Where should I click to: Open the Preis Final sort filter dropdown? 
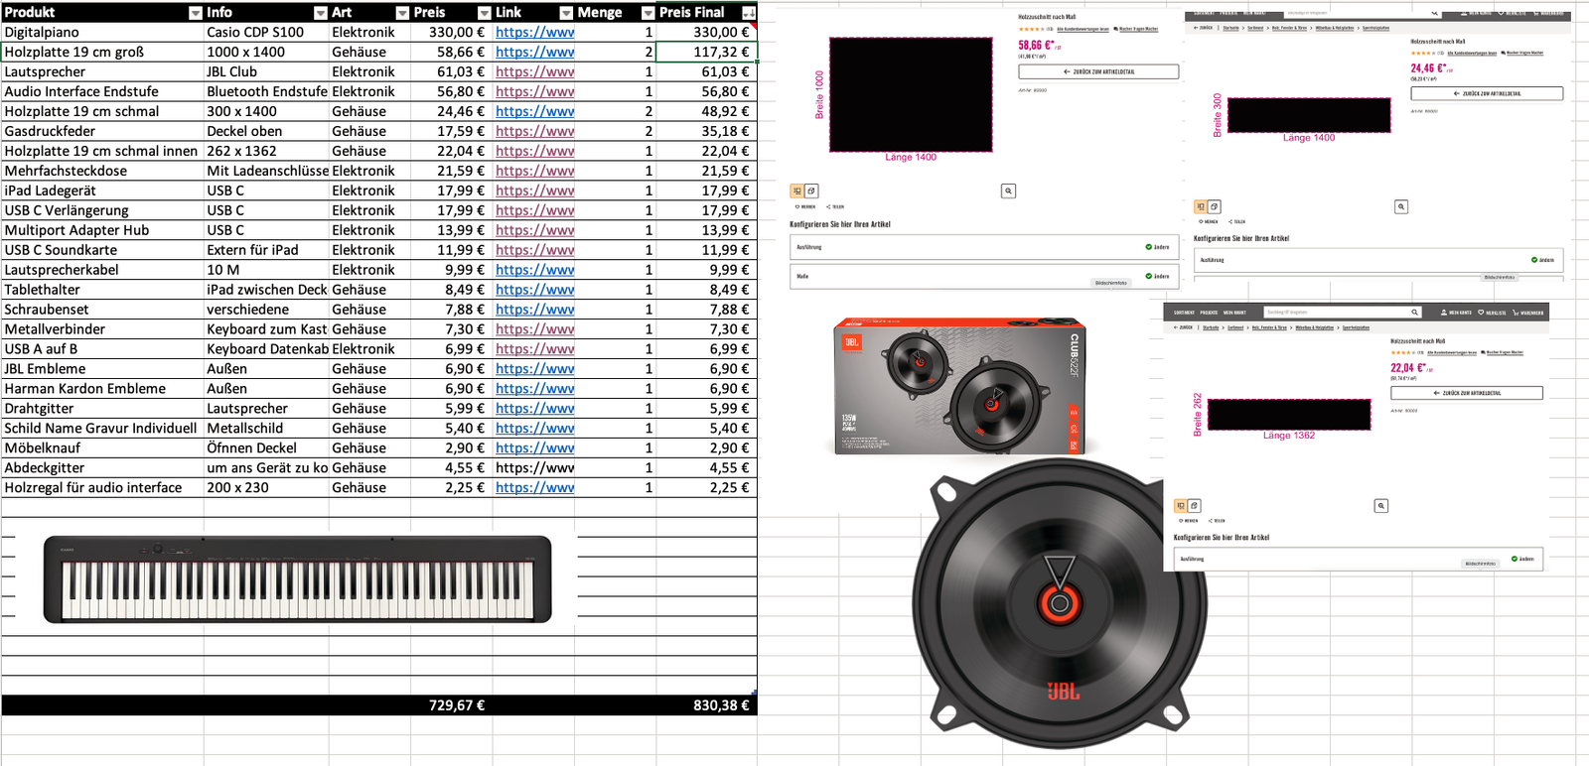[x=749, y=13]
